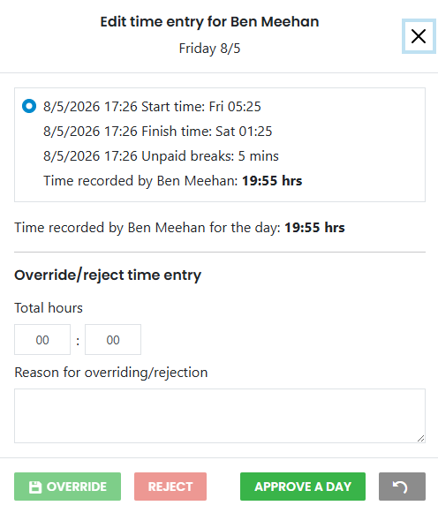This screenshot has height=513, width=438.
Task: Click the Override/reject time entry heading
Action: [108, 275]
